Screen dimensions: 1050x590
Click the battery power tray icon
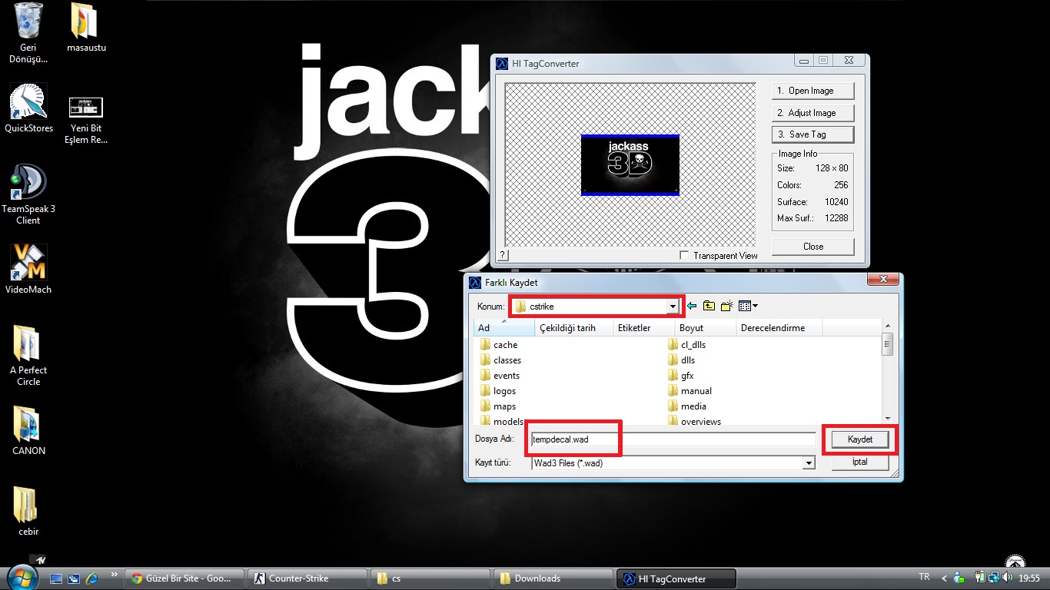coord(980,578)
